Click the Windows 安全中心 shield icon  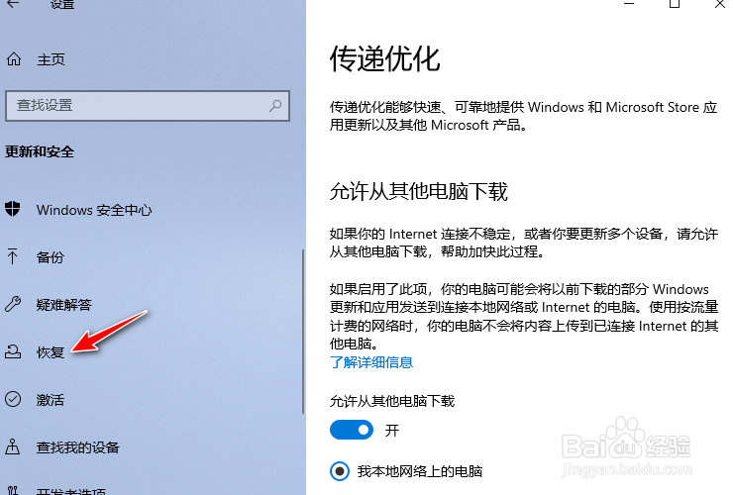[13, 210]
